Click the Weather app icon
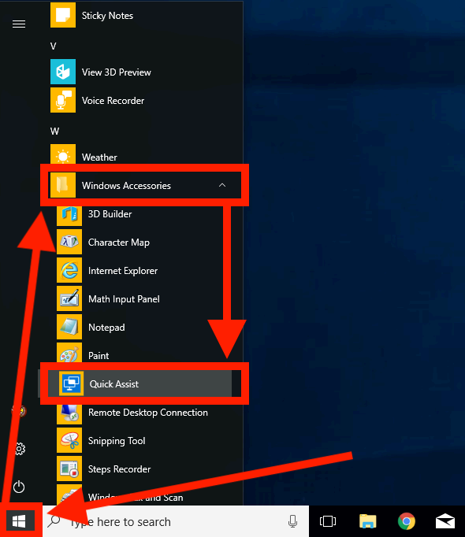 (63, 155)
